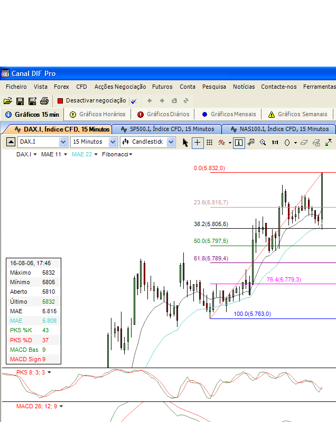Click the 1:1 scale reset icon
The image size is (336, 422).
pos(275,143)
